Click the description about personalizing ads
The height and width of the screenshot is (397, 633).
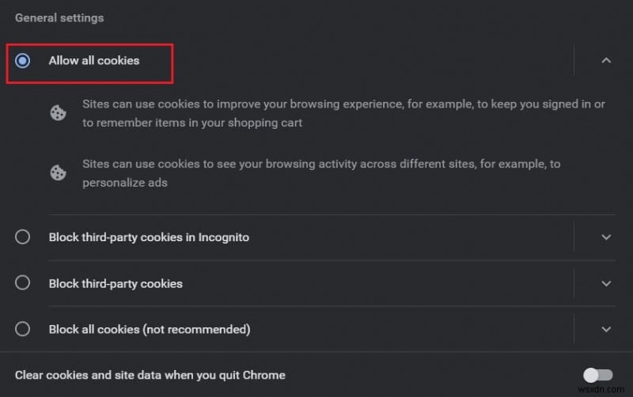point(321,172)
